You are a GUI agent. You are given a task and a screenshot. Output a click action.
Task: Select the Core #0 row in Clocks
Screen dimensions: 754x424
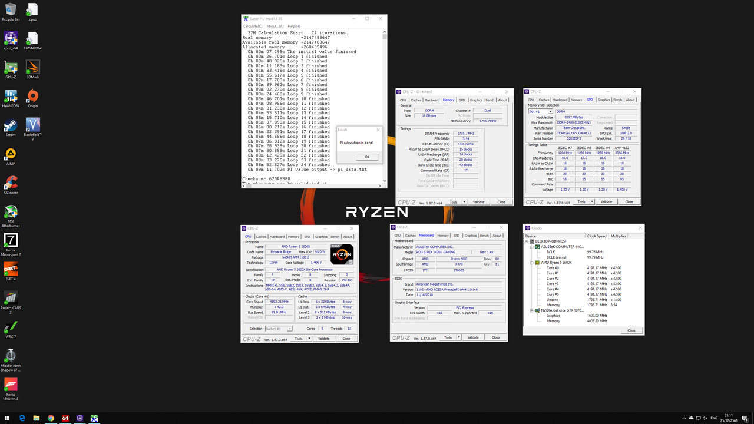pyautogui.click(x=583, y=268)
